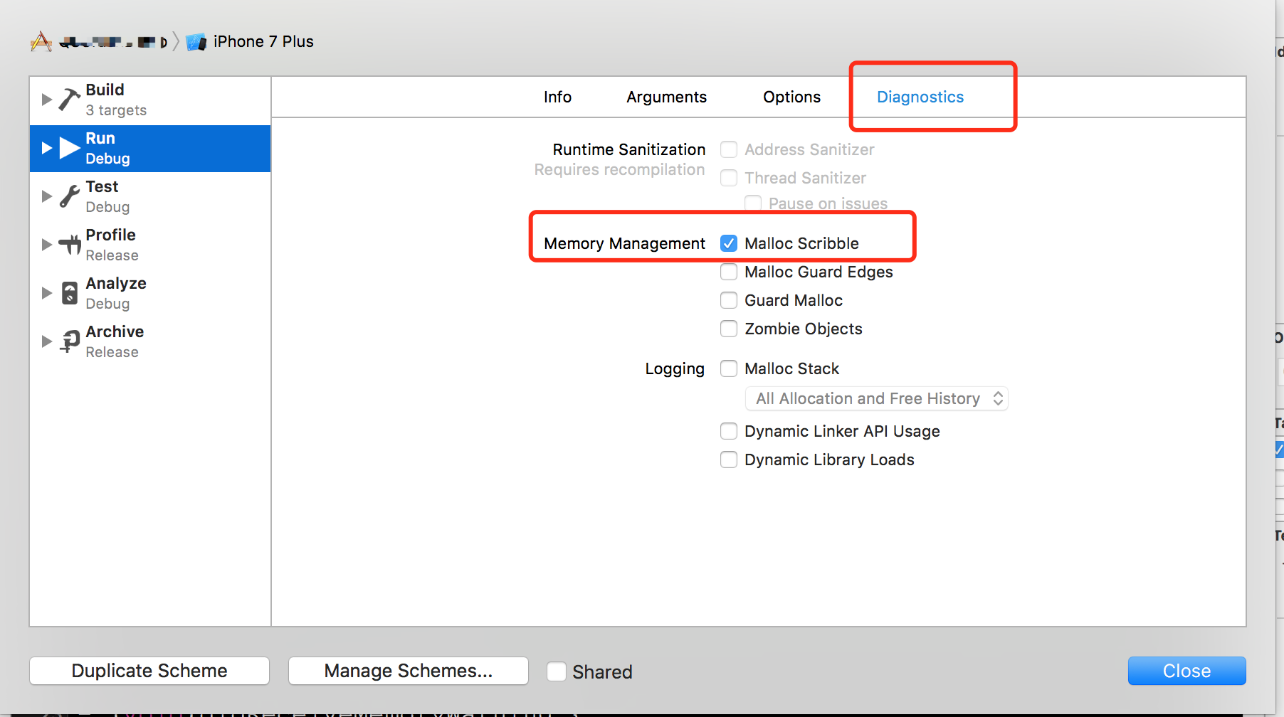The width and height of the screenshot is (1284, 717).
Task: Expand the Build disclosure triangle
Action: tap(47, 100)
